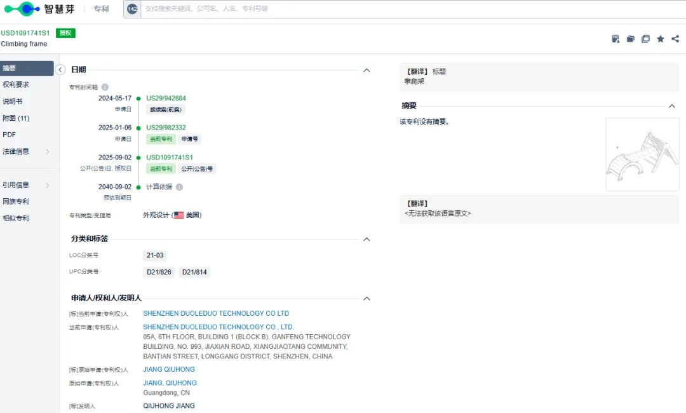Click inventor name QIUHONG JIANG
The height and width of the screenshot is (413, 686).
[x=169, y=405]
